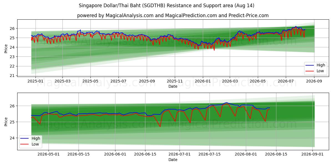The image size is (333, 166).
Task: Click the '2026-09' x-axis label in the top chart
Action: (314, 81)
